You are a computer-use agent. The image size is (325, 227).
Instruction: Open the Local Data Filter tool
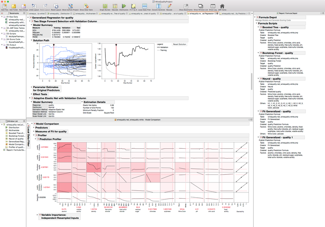145,6
